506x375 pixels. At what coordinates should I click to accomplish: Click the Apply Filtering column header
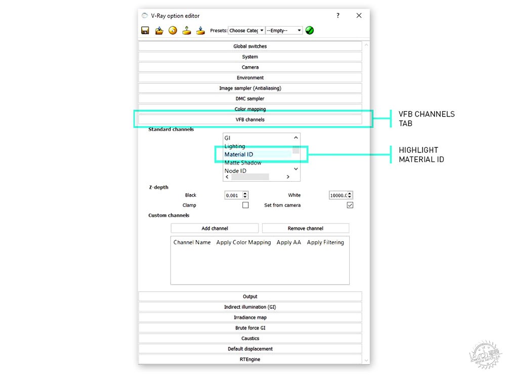325,242
